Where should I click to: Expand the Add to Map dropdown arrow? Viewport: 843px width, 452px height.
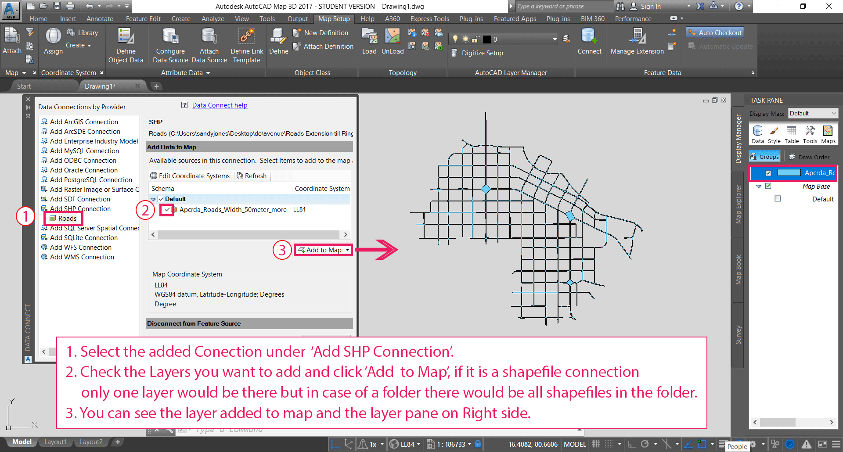(348, 250)
